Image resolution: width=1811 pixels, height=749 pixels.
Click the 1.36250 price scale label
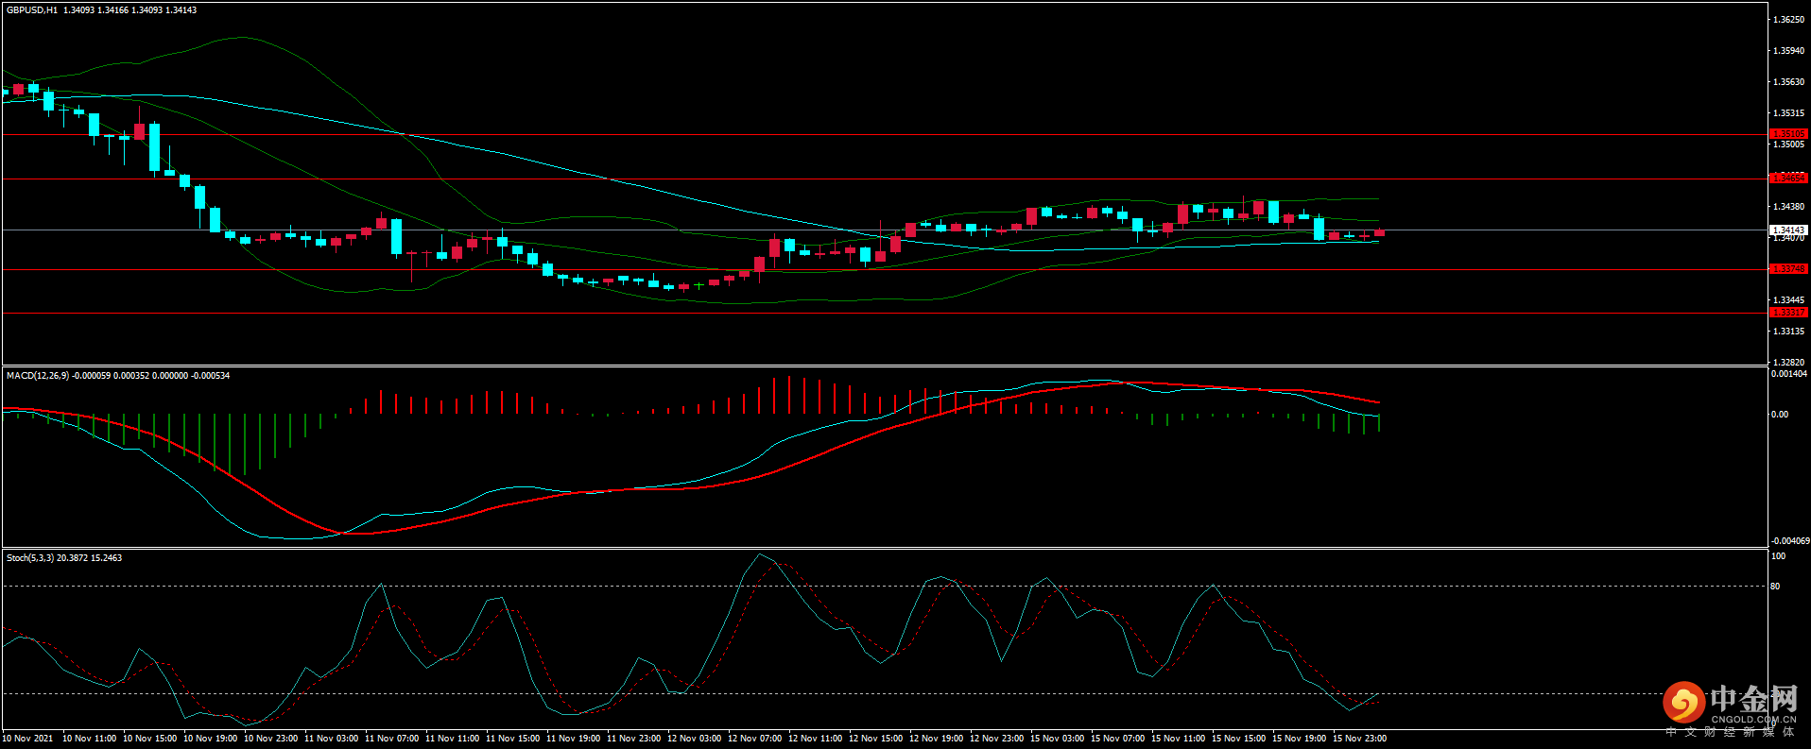pyautogui.click(x=1788, y=20)
